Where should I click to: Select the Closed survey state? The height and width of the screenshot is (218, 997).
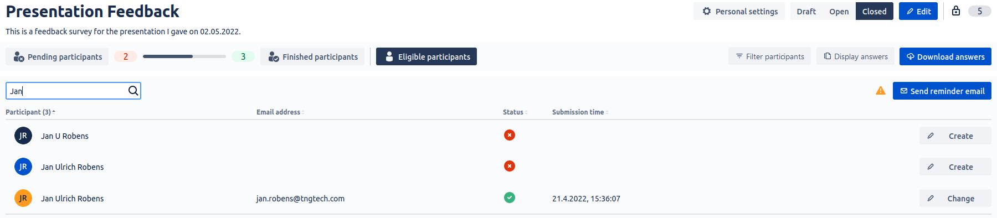(x=874, y=11)
